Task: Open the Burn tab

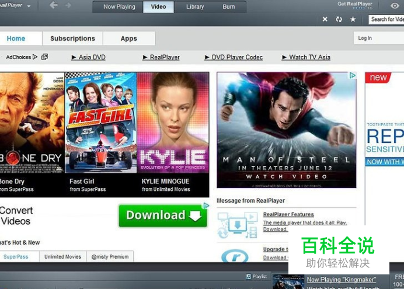Action: click(228, 6)
